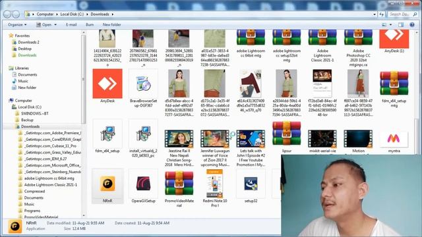Click the address bar refresh icon

coord(382,14)
